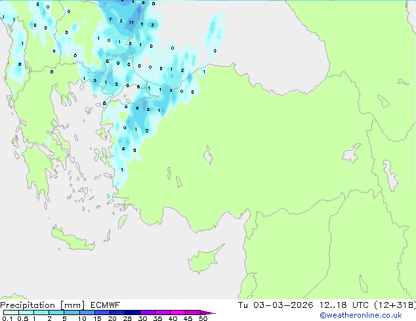Viewport: 416px width, 321px height.
Task: Click the 20–25 mm legend color box
Action: point(117,312)
